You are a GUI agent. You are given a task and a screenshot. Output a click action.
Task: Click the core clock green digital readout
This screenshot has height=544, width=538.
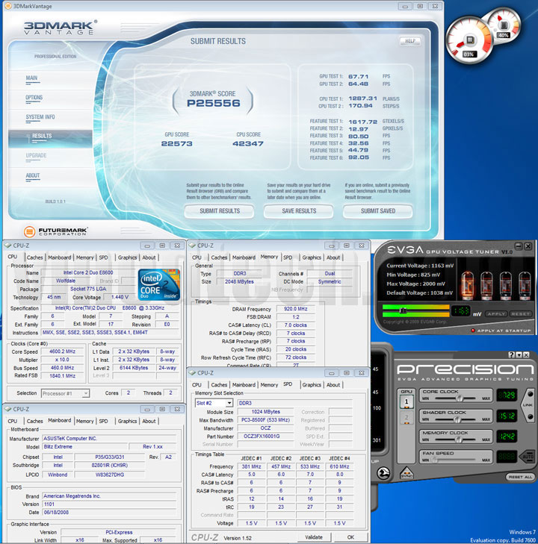coord(507,395)
